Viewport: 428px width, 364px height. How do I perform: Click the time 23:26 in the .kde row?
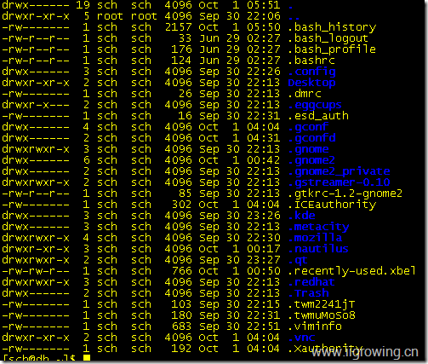tap(264, 216)
